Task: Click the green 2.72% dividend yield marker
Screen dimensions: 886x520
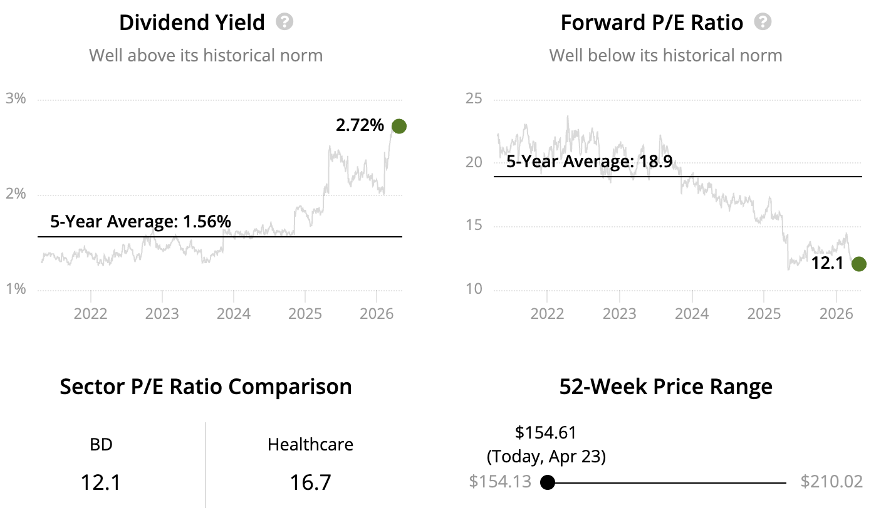Action: [x=399, y=126]
